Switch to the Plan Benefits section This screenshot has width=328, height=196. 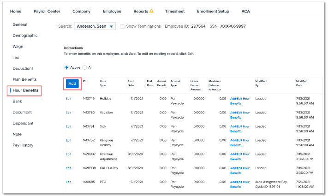[x=24, y=79]
